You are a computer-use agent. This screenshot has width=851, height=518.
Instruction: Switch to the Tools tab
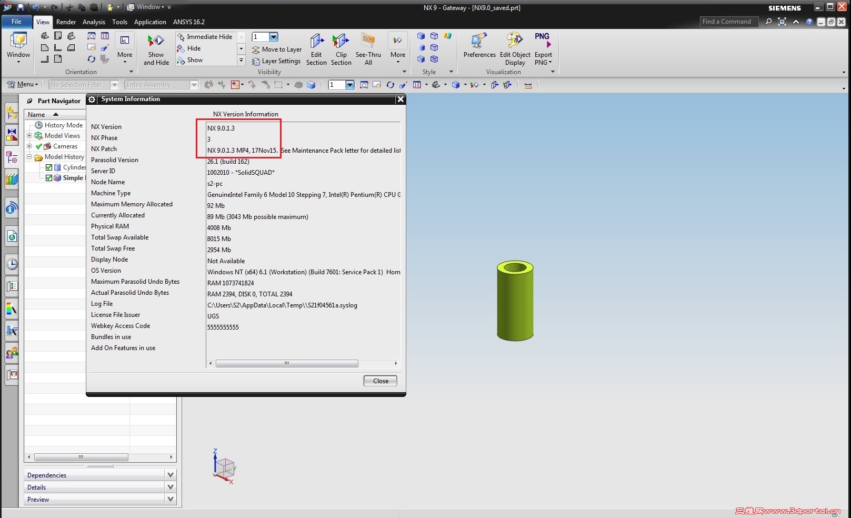[x=119, y=22]
